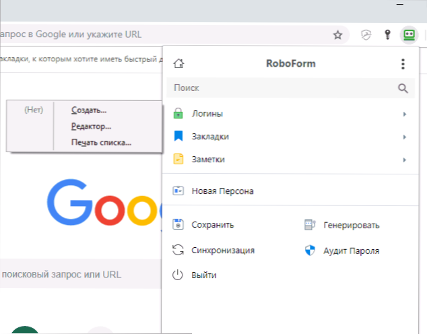This screenshot has width=427, height=334.
Task: Click the key extension icon in toolbar
Action: [x=387, y=34]
